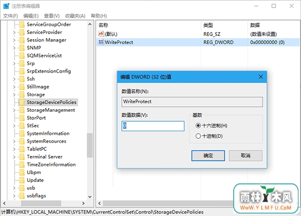301x216 pixels.
Task: Click the SystemResources folder icon
Action: click(x=22, y=141)
